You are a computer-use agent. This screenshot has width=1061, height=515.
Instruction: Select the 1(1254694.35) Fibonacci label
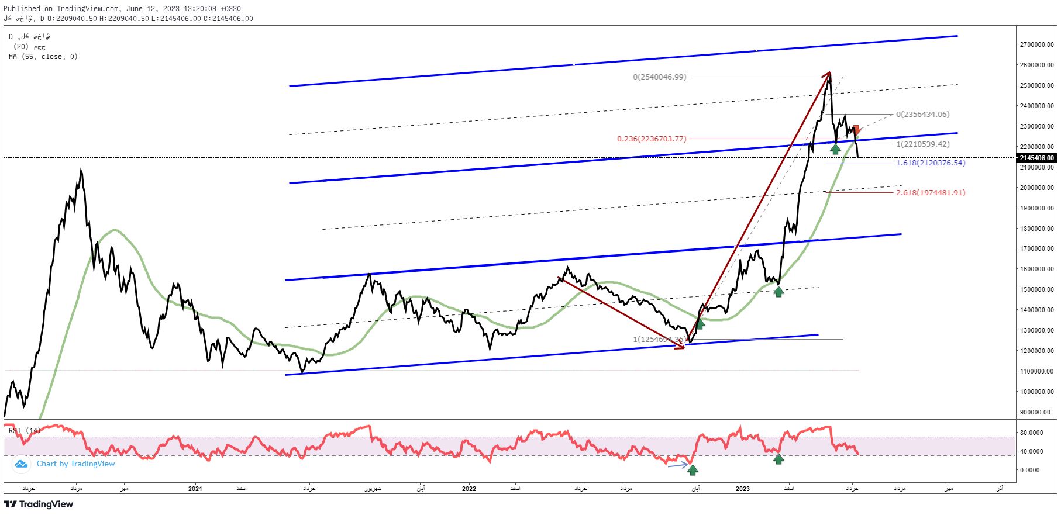(x=660, y=339)
